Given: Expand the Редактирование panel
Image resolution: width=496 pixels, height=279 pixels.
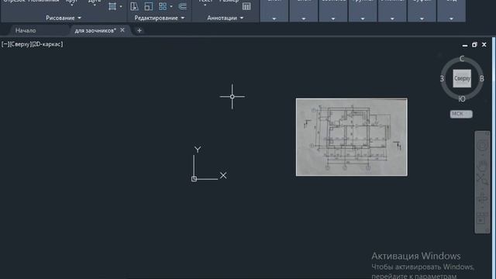Looking at the screenshot, I should point(159,18).
